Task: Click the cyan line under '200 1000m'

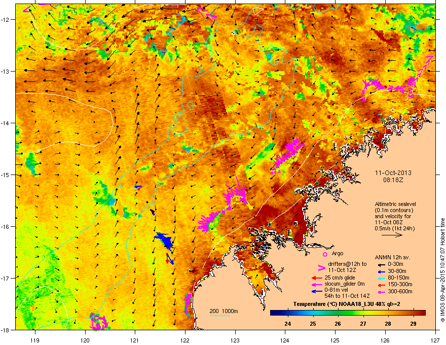Action: click(x=220, y=316)
